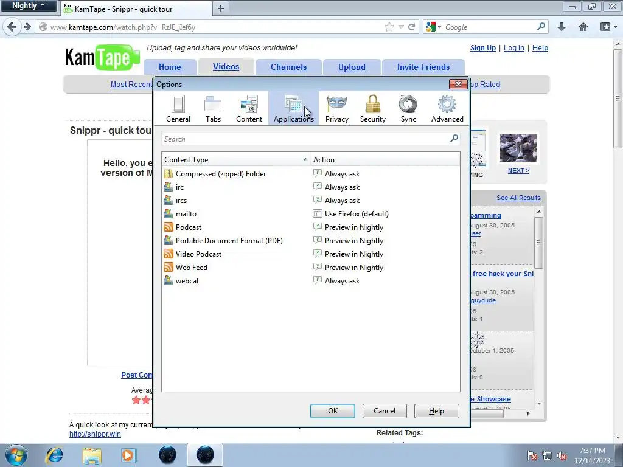Open the Content options pane
The image size is (623, 467).
click(249, 108)
